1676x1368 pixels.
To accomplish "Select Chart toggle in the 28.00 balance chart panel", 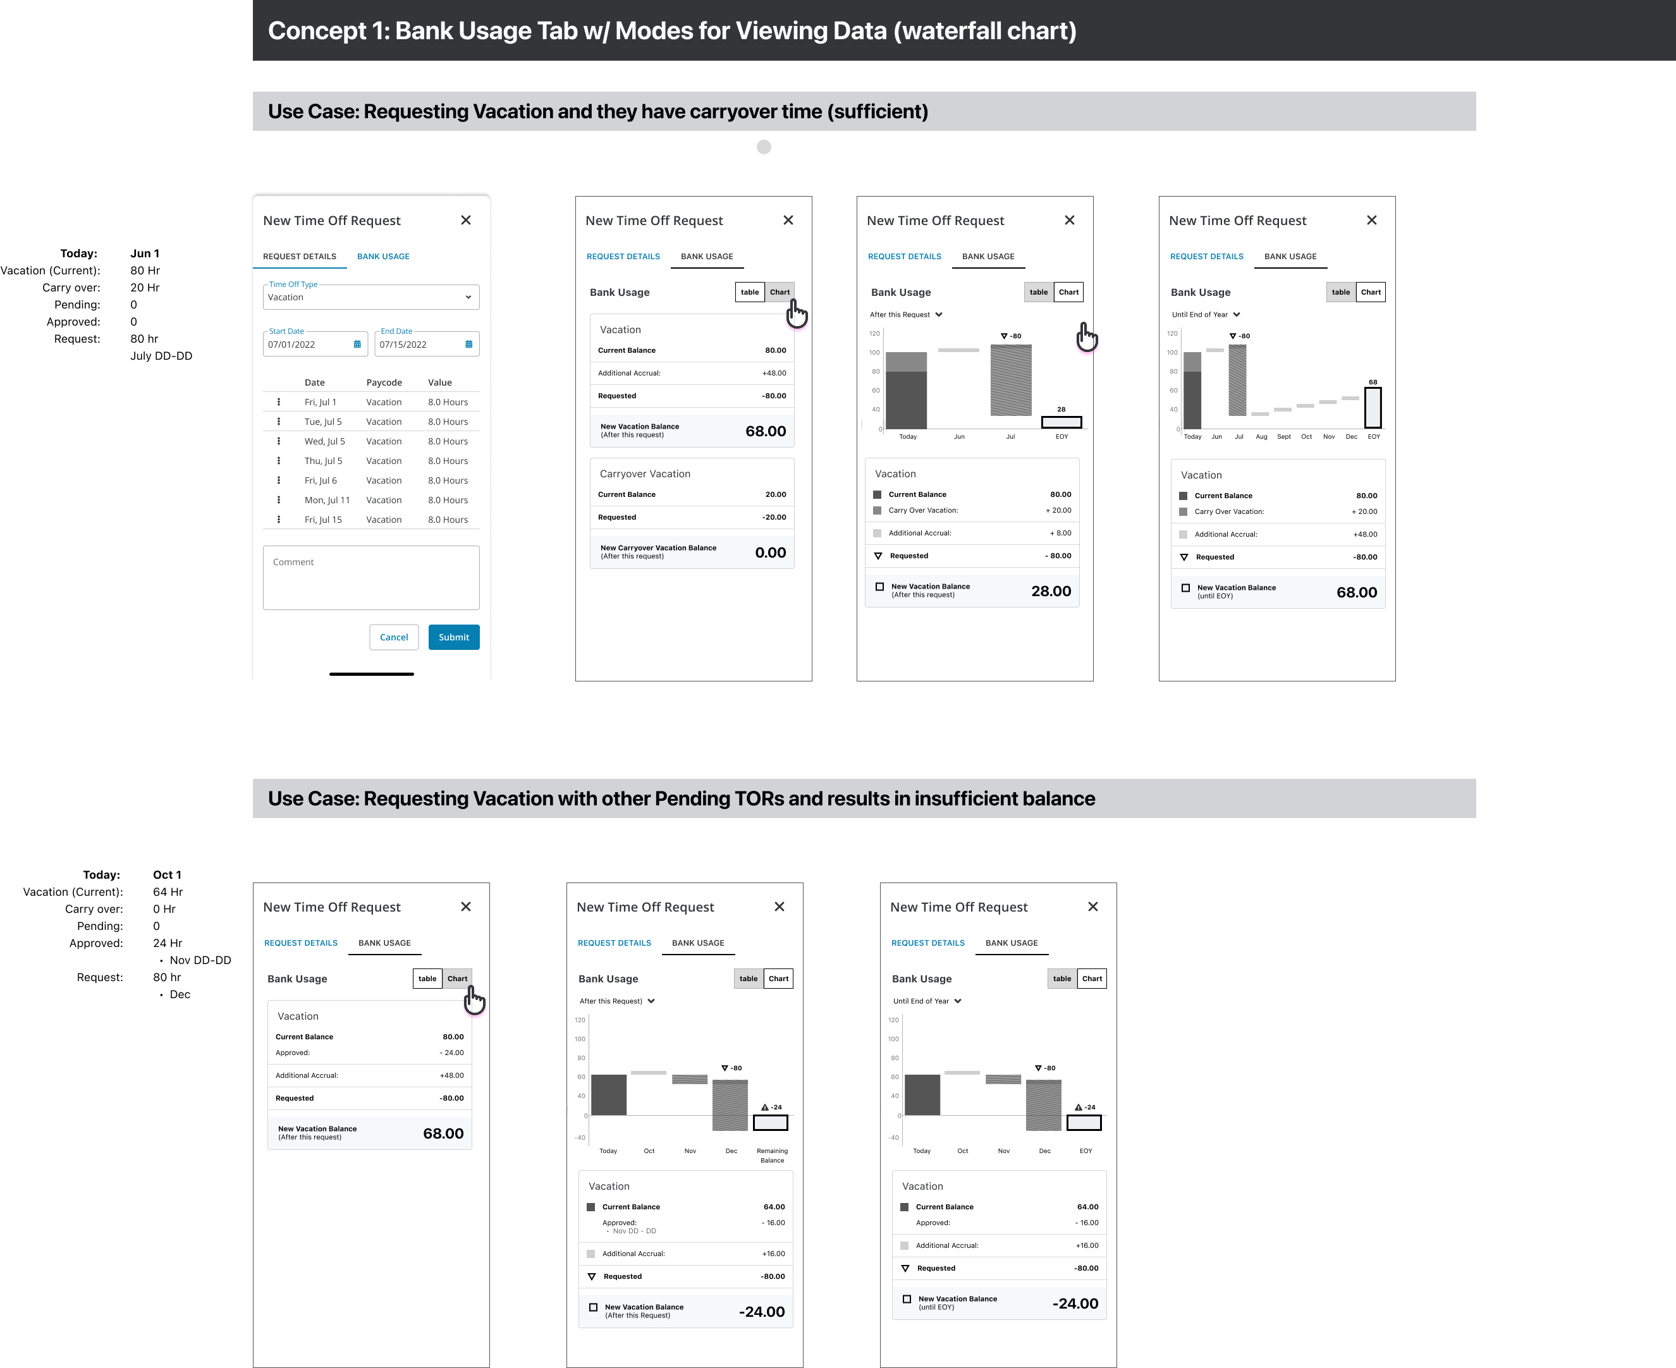I will pyautogui.click(x=1068, y=292).
